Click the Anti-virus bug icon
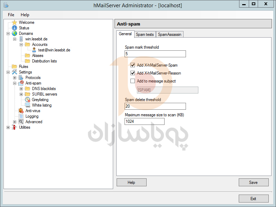 click(x=21, y=111)
